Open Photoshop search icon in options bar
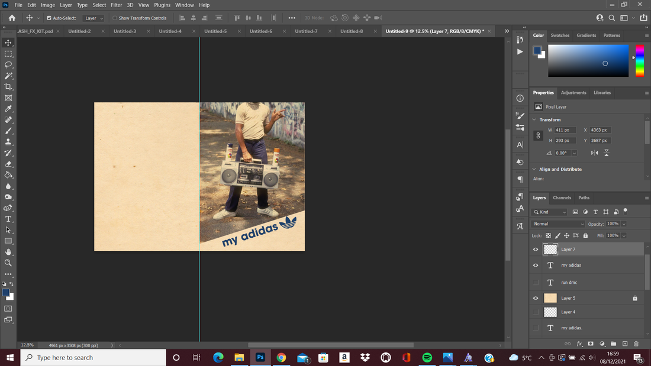This screenshot has height=366, width=651. (611, 18)
